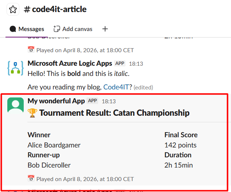Click the trophy emoji in tournament header
Viewport: 231px width, 192px height.
coord(32,113)
